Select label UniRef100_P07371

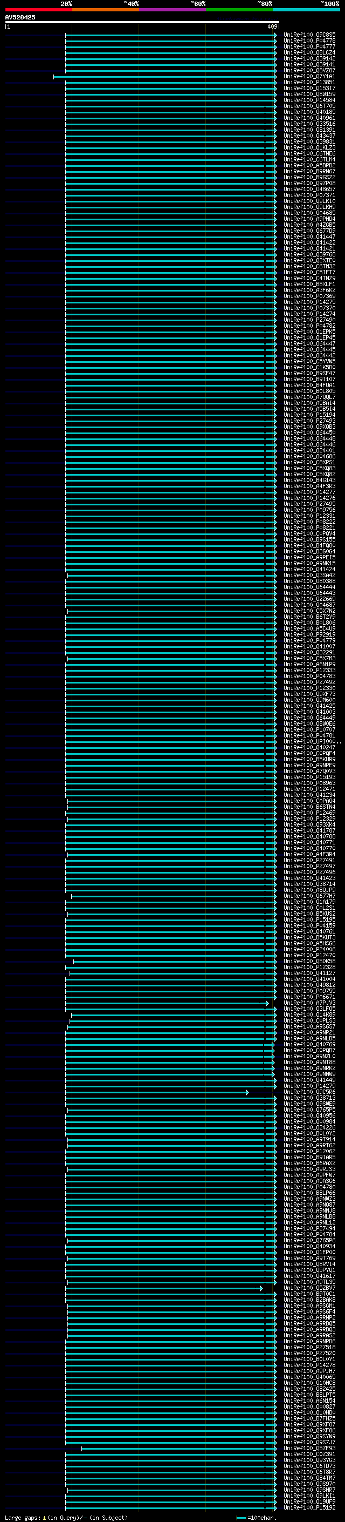point(309,195)
